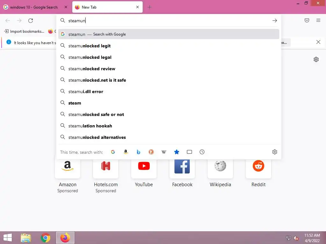The height and width of the screenshot is (244, 326).
Task: Dismiss the 'It looks like you haven't' notification
Action: [318, 42]
